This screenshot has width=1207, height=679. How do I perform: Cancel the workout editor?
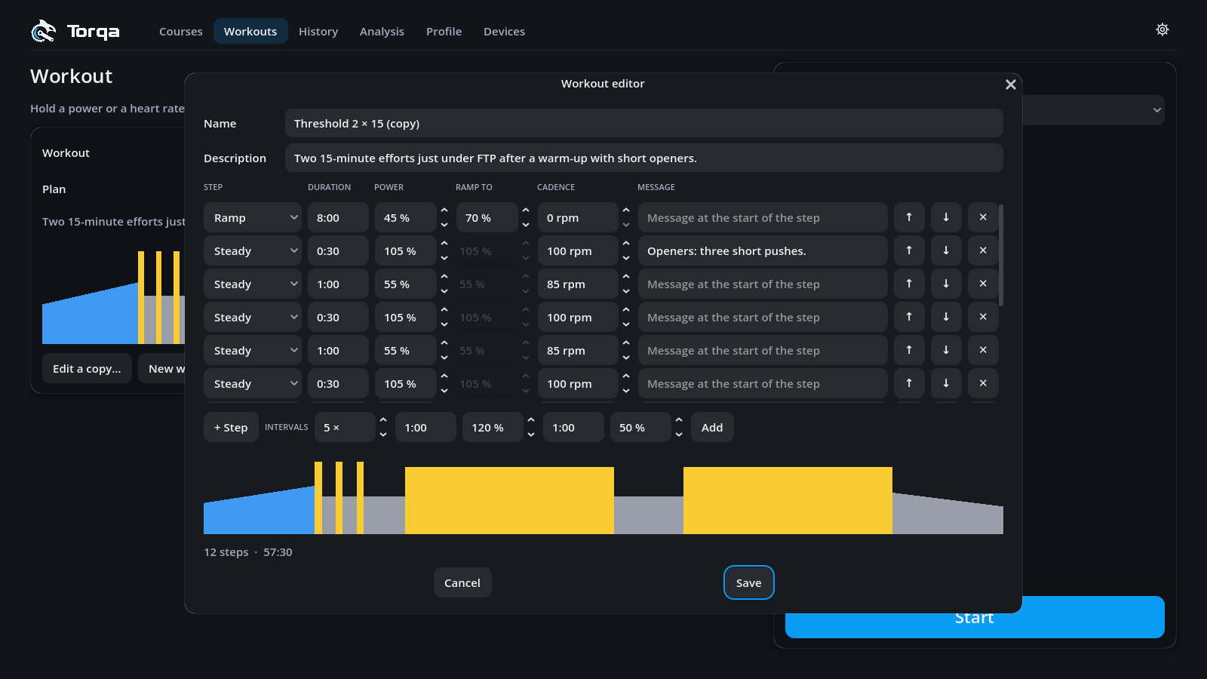[x=462, y=582]
